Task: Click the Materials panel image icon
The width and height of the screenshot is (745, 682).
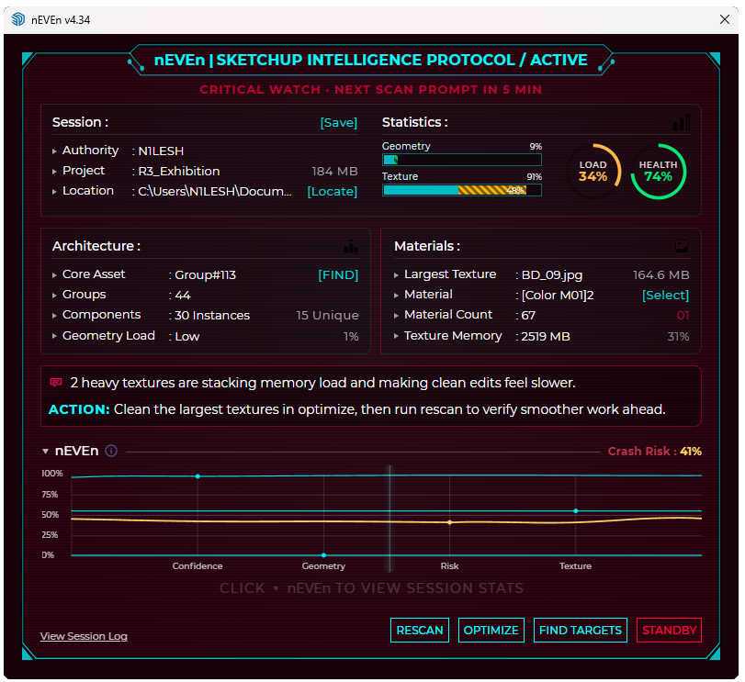Action: tap(682, 246)
